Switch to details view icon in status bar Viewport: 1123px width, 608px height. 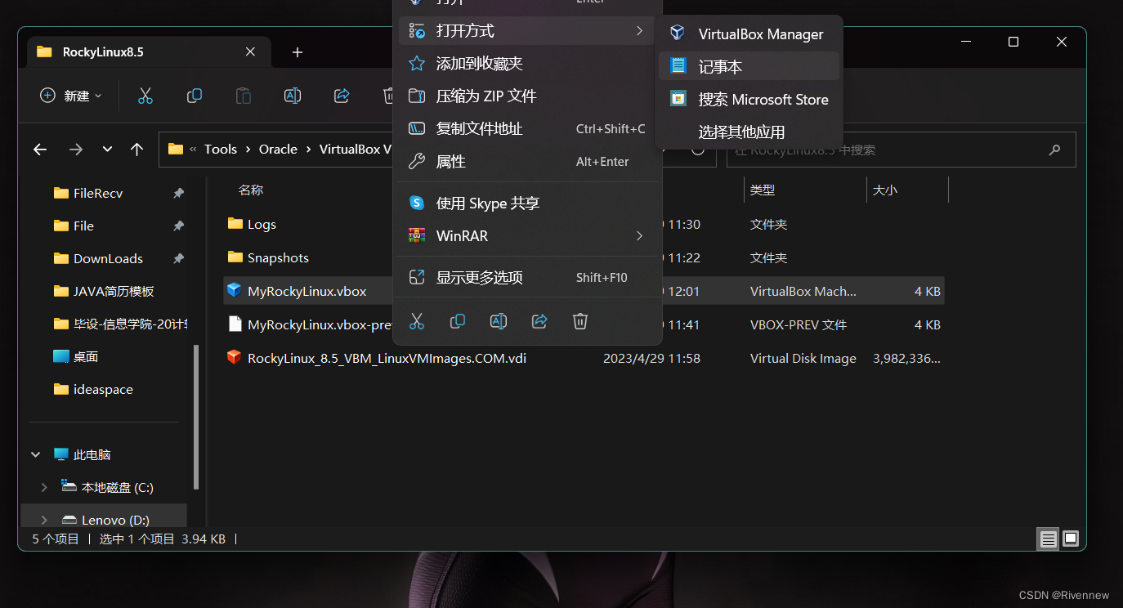(x=1048, y=539)
